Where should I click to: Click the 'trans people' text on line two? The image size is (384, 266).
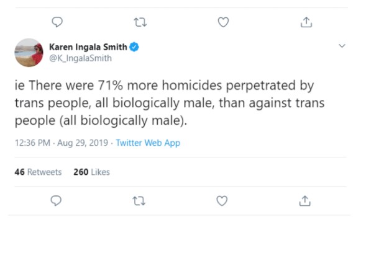43,103
